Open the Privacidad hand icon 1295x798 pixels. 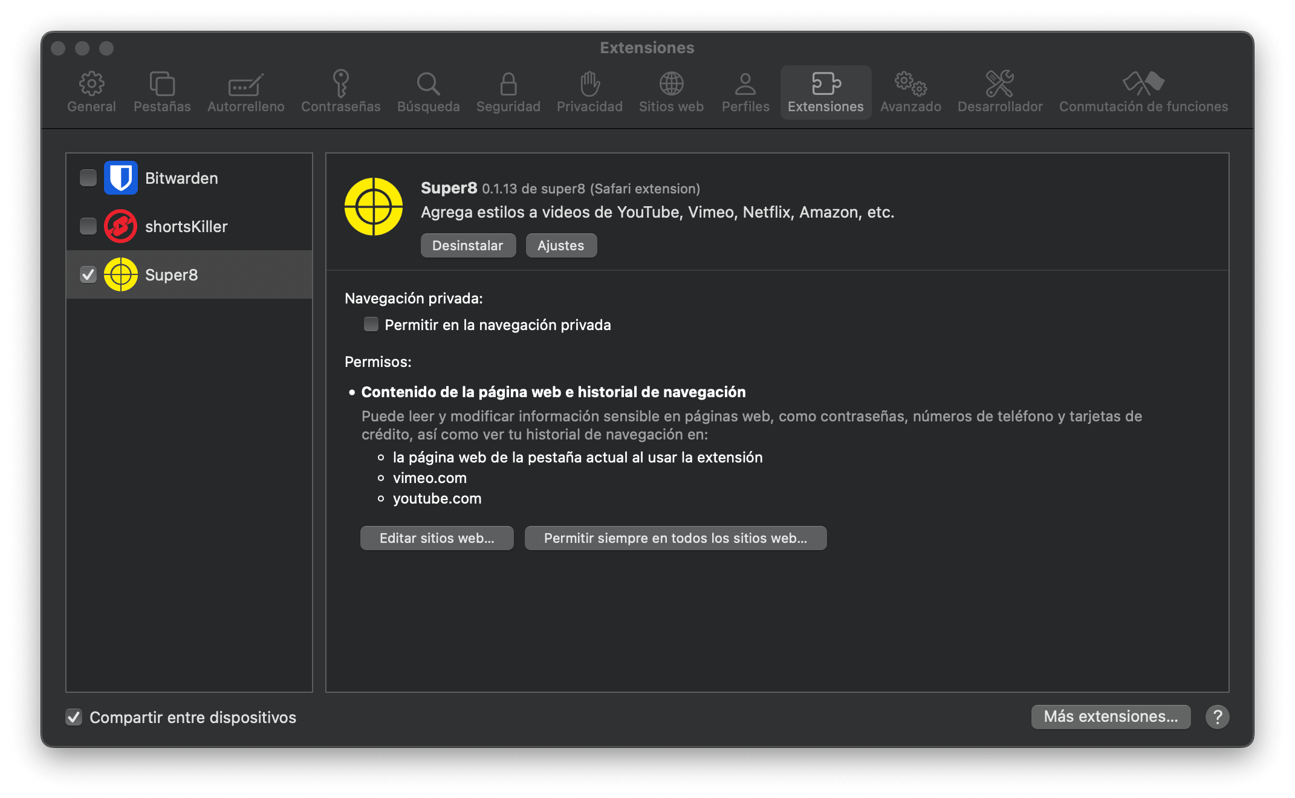[589, 84]
